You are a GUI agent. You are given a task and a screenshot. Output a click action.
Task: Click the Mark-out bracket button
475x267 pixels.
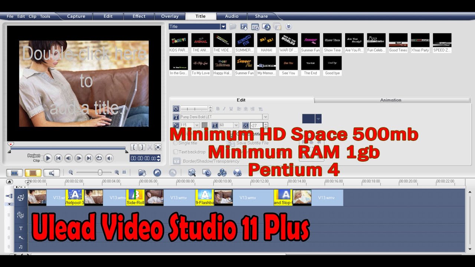(142, 147)
